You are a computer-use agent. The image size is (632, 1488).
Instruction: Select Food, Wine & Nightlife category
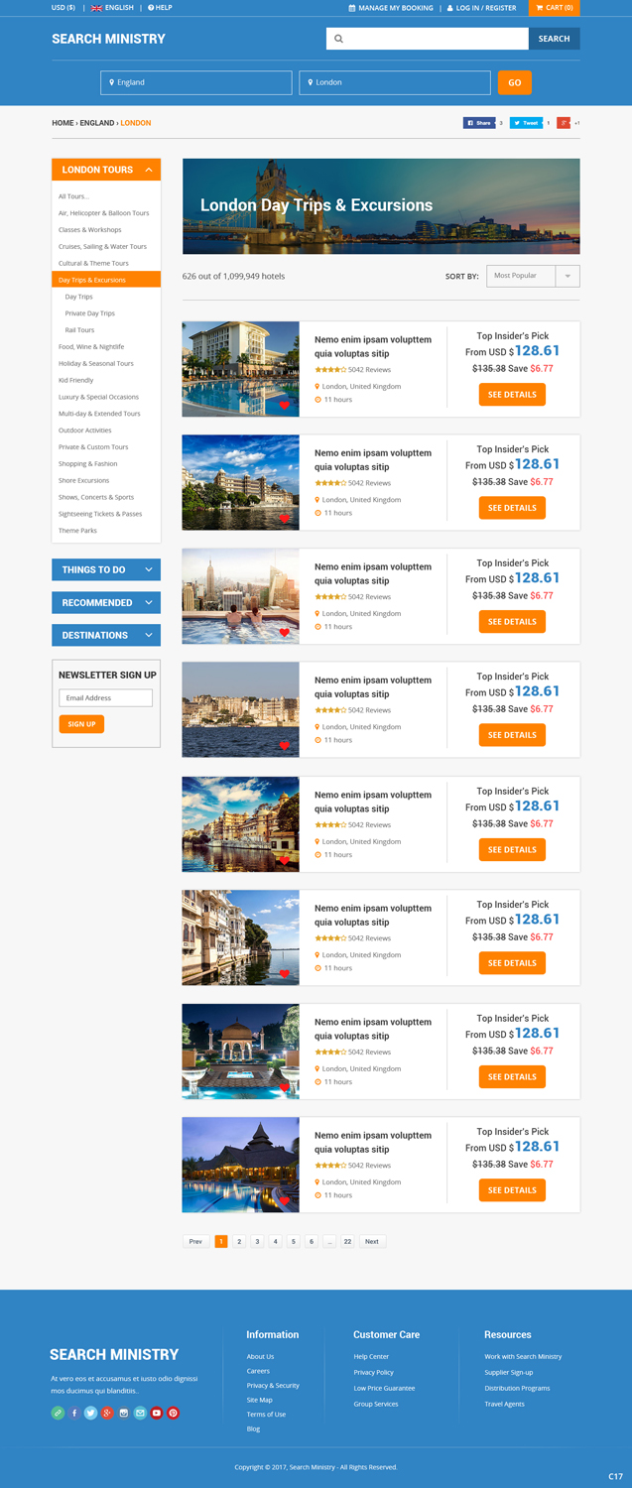pyautogui.click(x=91, y=347)
